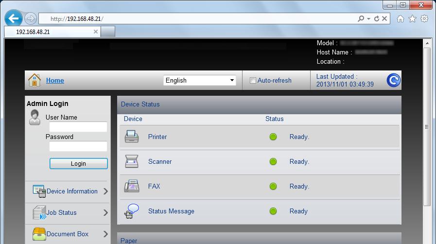Click the Scanner label text

160,161
